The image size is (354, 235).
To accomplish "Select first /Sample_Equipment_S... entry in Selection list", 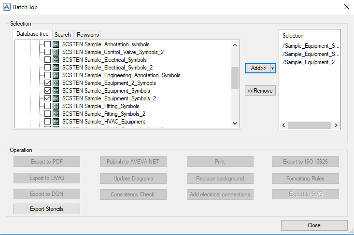I will click(310, 46).
